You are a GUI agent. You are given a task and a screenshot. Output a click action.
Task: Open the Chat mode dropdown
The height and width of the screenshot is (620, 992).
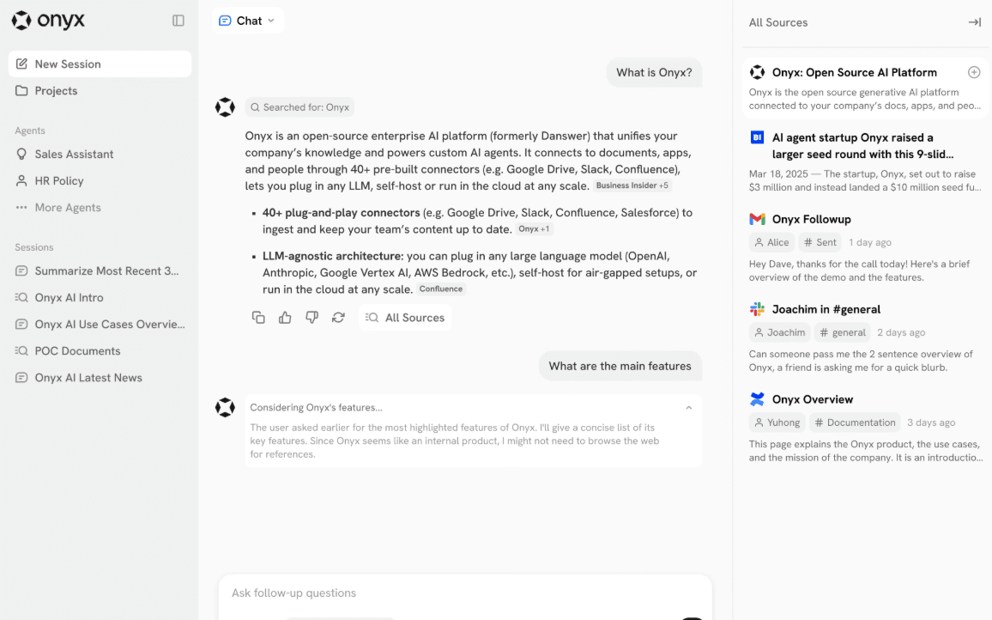coord(247,20)
